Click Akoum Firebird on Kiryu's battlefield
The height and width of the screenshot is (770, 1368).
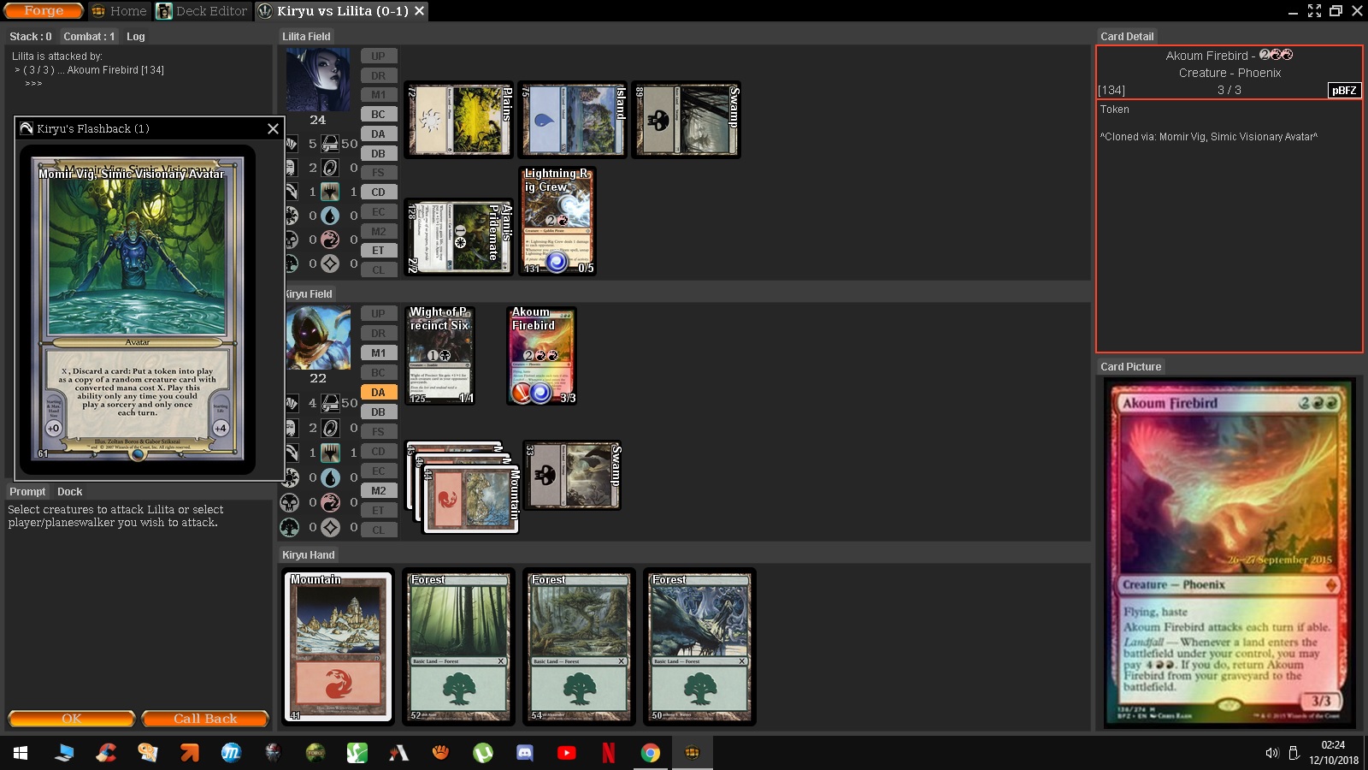542,356
